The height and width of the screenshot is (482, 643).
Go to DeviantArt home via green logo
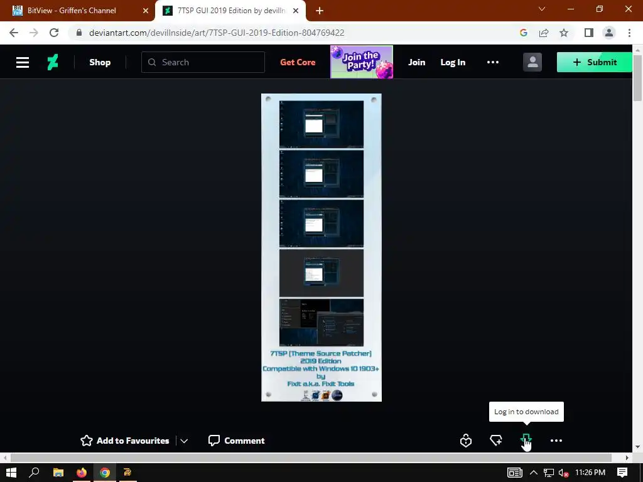coord(53,62)
